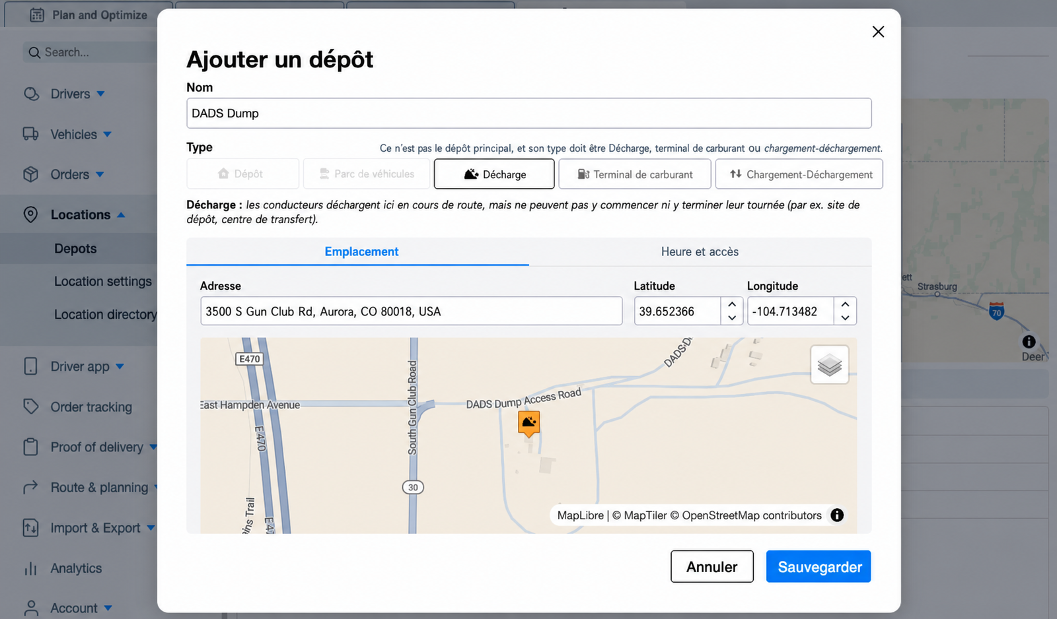1057x619 pixels.
Task: Click the Nom input field
Action: [x=528, y=114]
